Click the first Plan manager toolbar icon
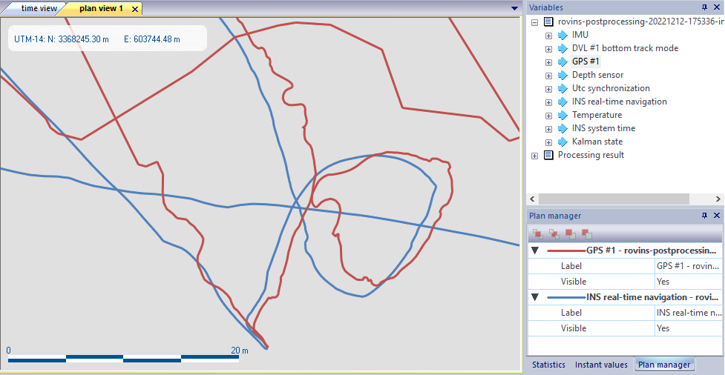Image resolution: width=725 pixels, height=375 pixels. pyautogui.click(x=537, y=233)
